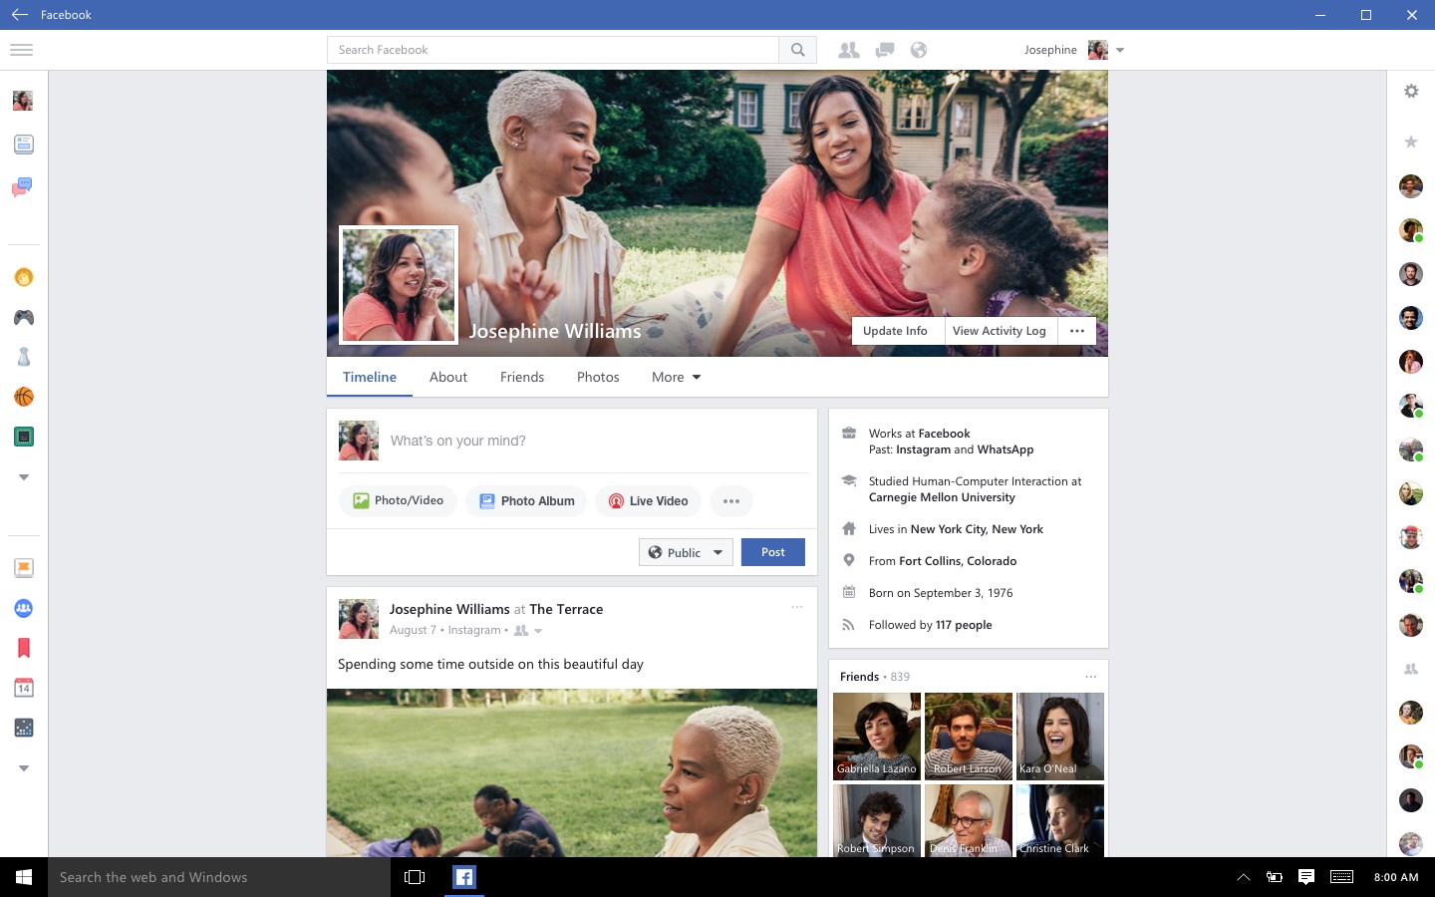Screen dimensions: 1435x897
Task: Start a Live Video
Action: point(648,501)
